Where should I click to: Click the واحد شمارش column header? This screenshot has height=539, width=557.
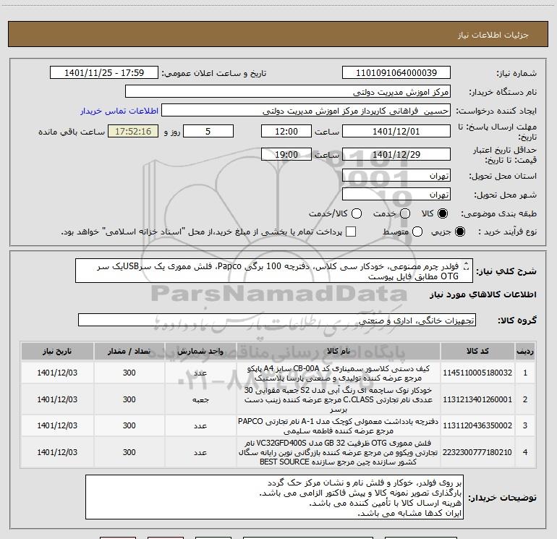pos(200,352)
